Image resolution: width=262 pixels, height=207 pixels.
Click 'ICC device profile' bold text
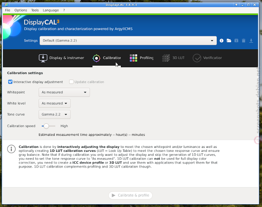tap(88, 163)
